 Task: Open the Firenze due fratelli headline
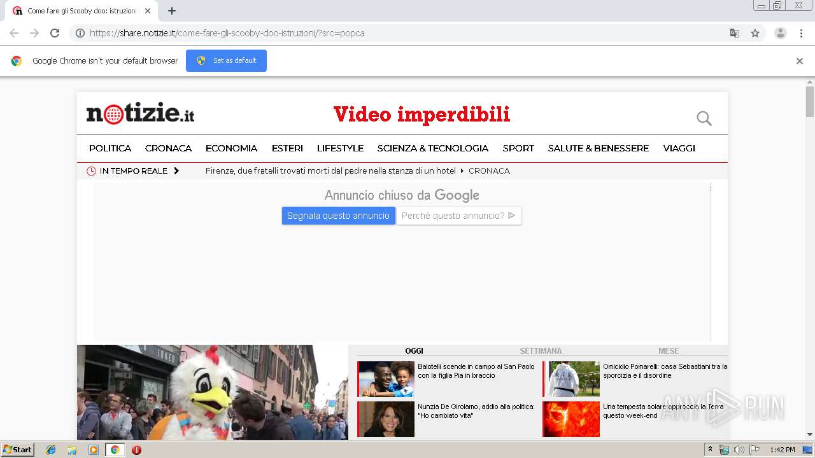pos(330,171)
